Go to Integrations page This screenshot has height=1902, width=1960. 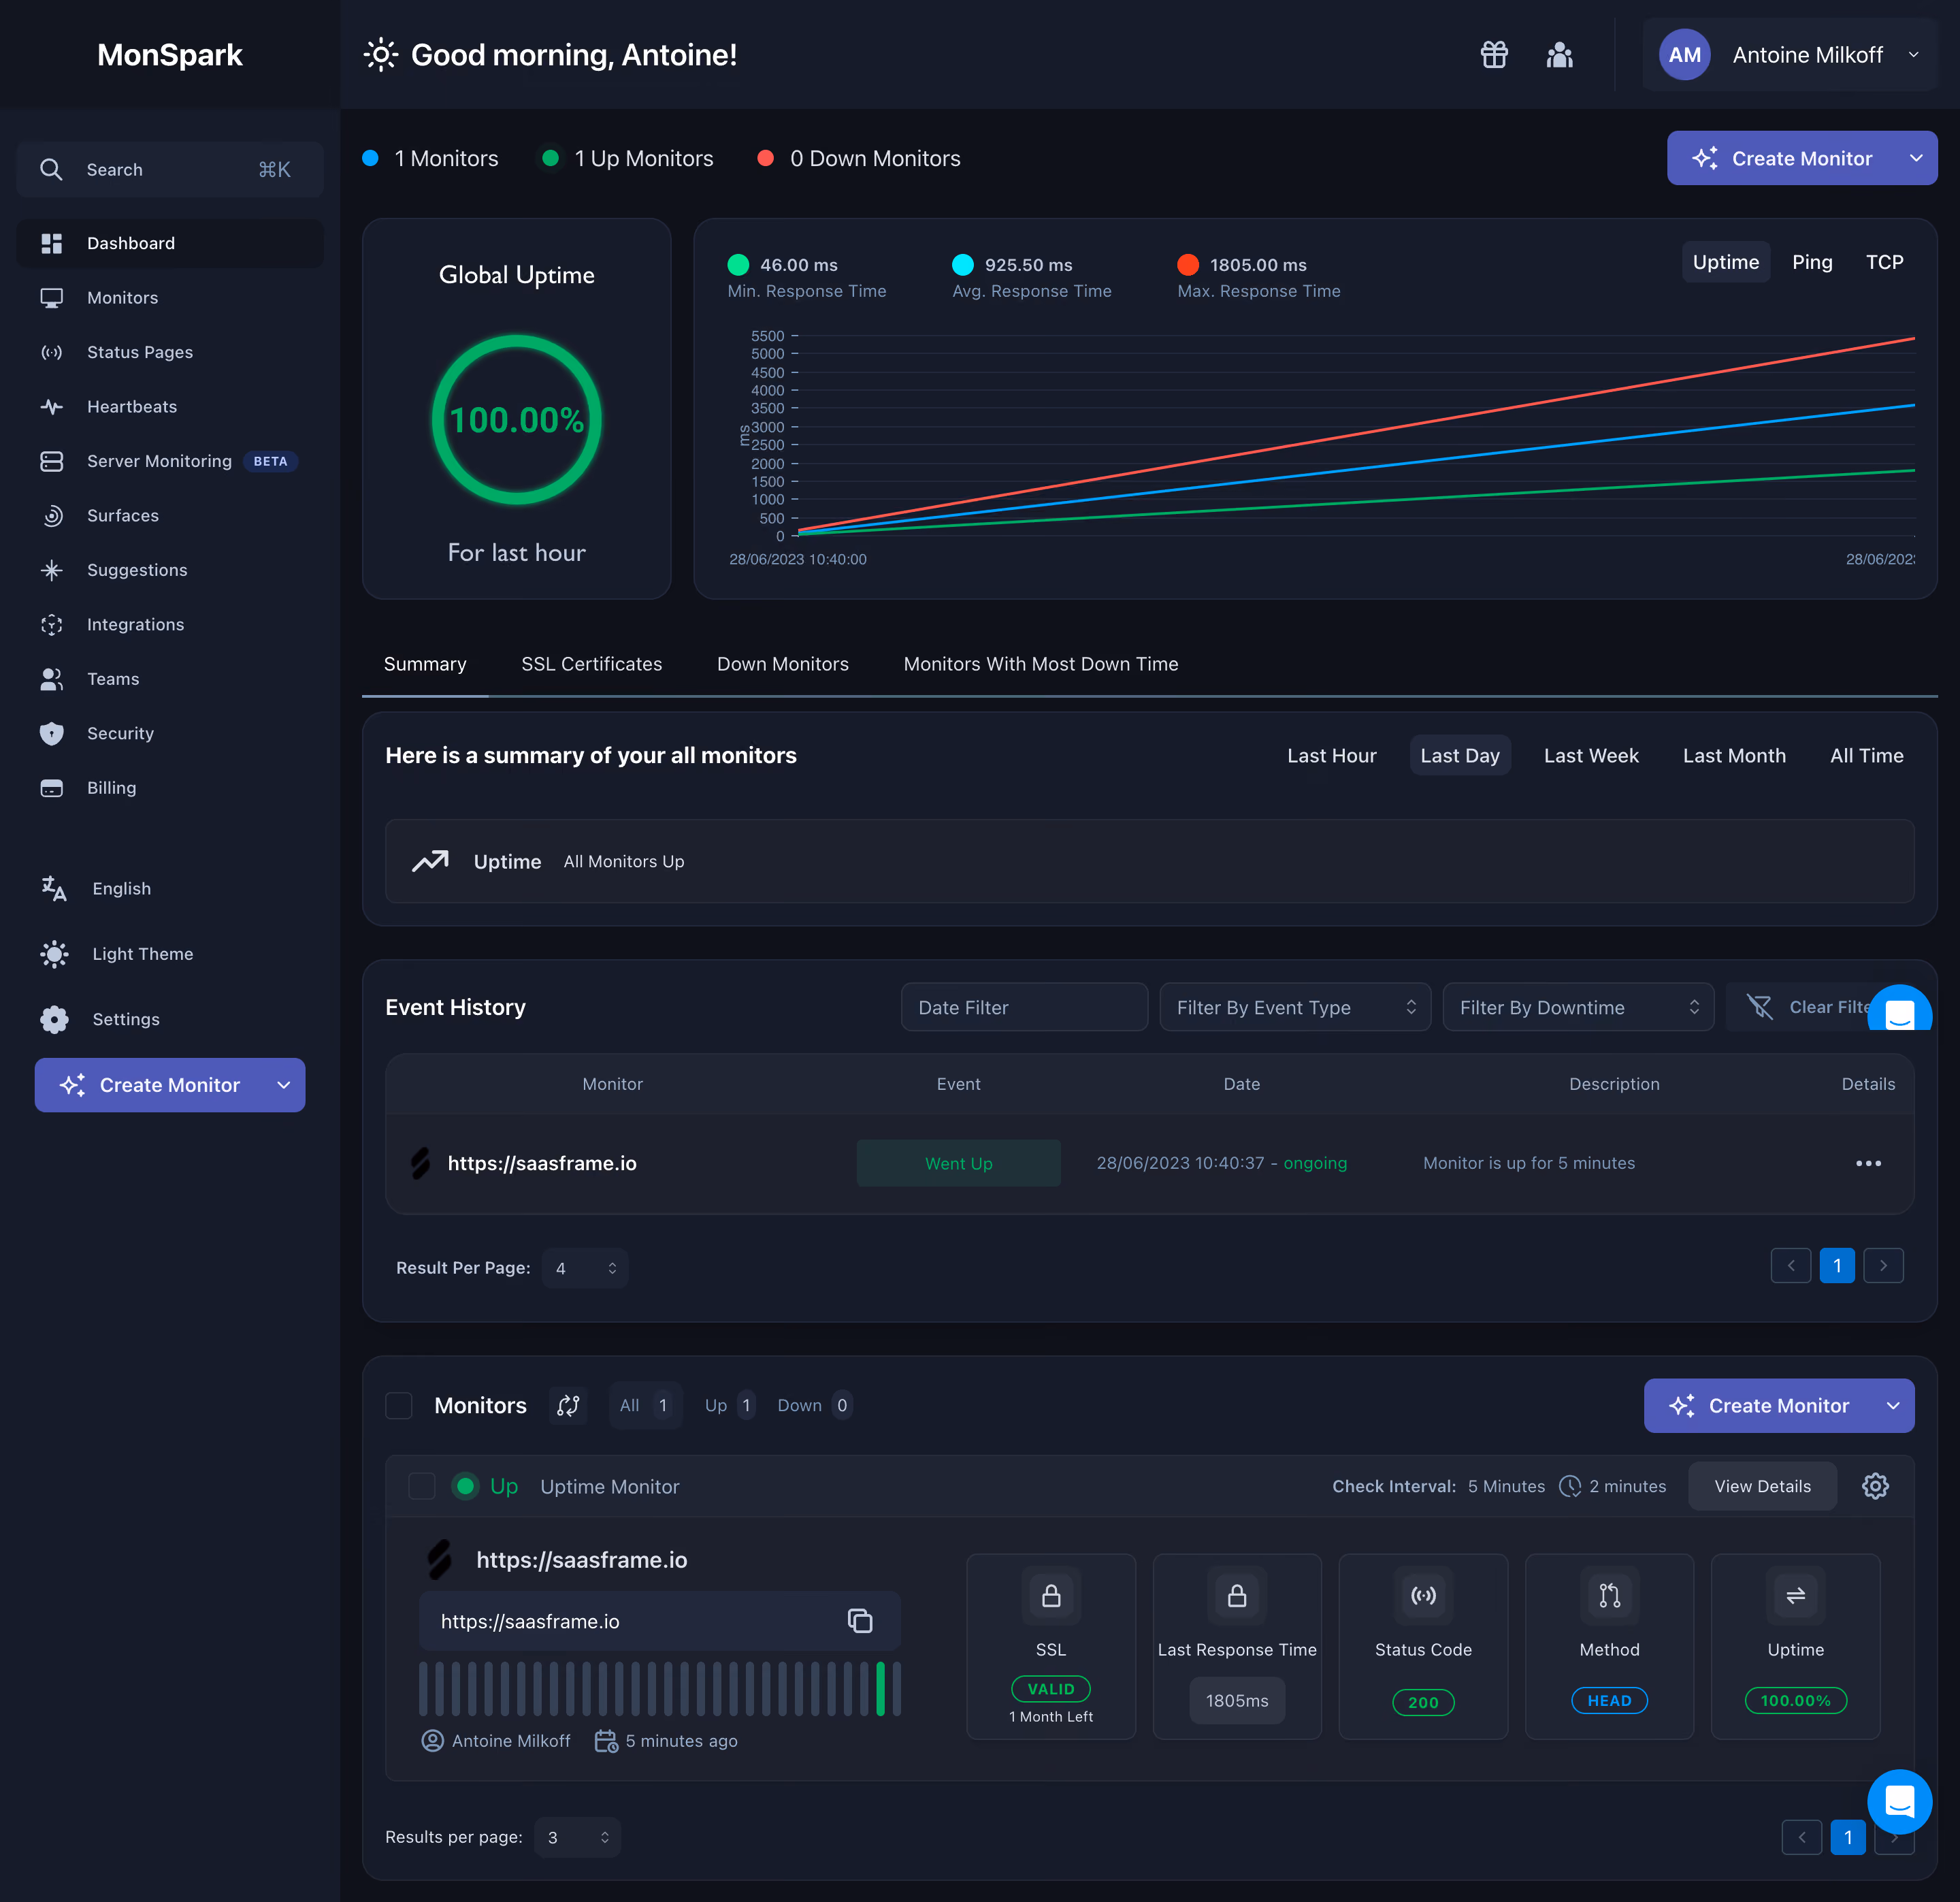[170, 624]
